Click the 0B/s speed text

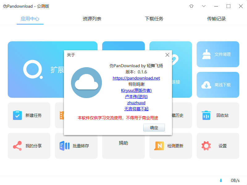click(235, 180)
